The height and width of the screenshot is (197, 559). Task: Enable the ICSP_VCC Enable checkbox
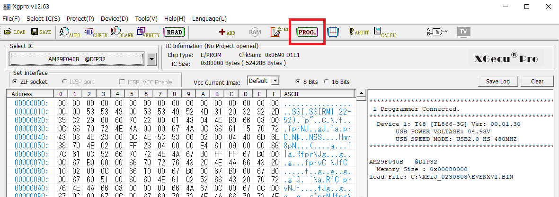122,82
